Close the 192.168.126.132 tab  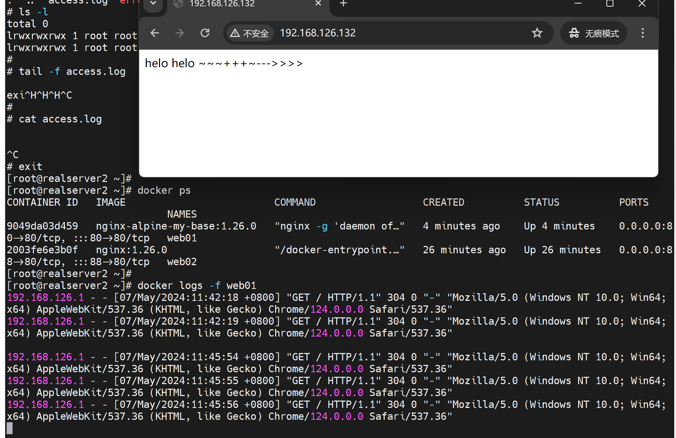click(318, 3)
